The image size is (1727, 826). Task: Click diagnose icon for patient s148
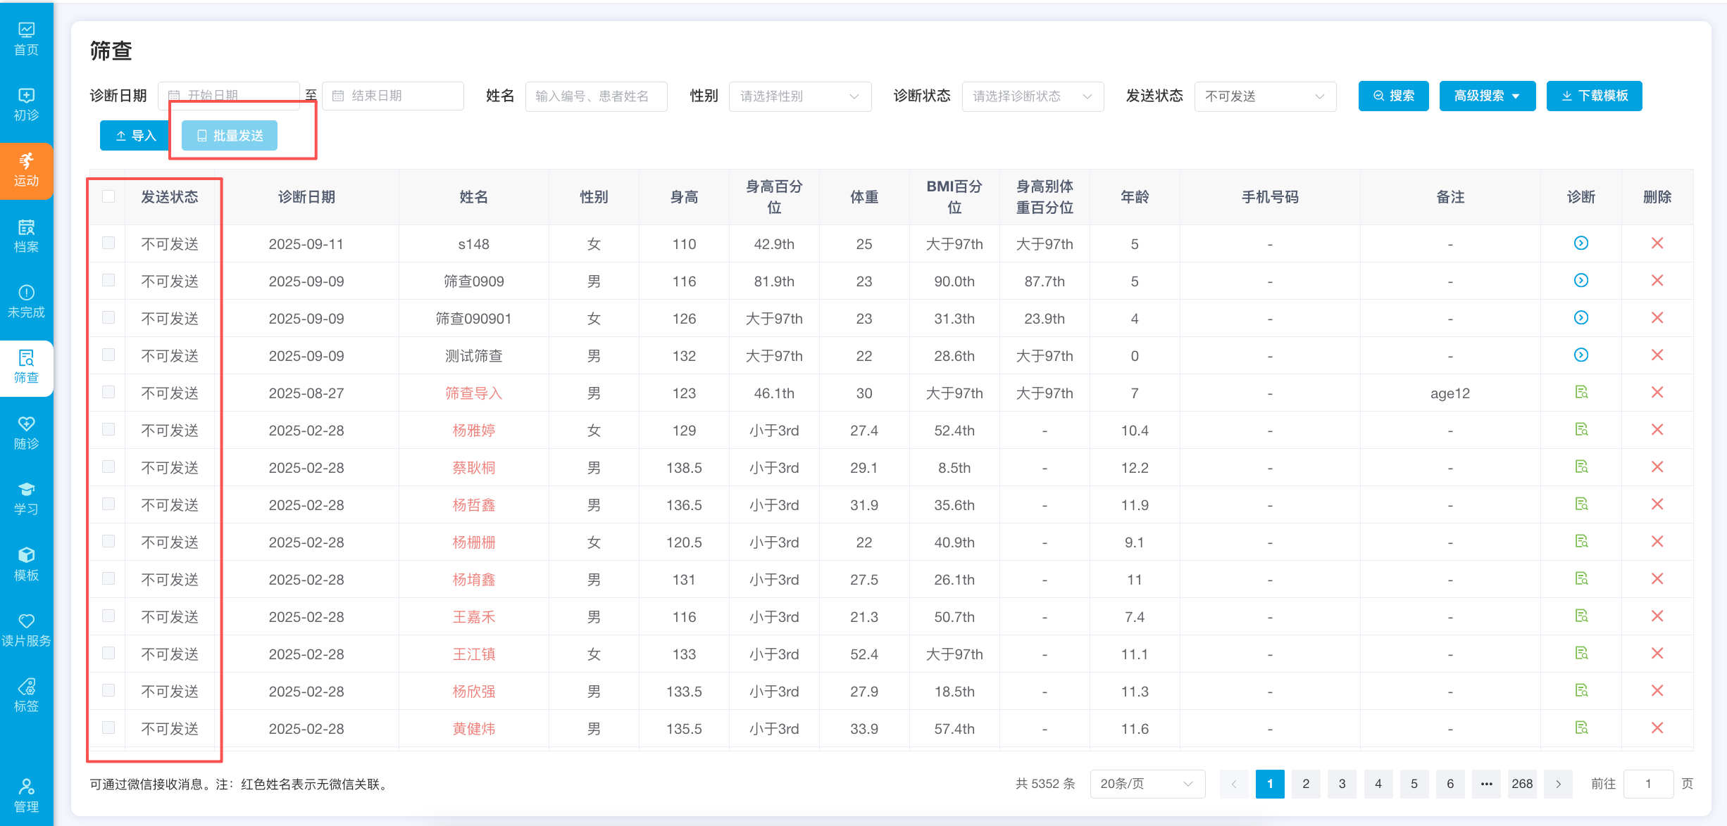tap(1581, 243)
